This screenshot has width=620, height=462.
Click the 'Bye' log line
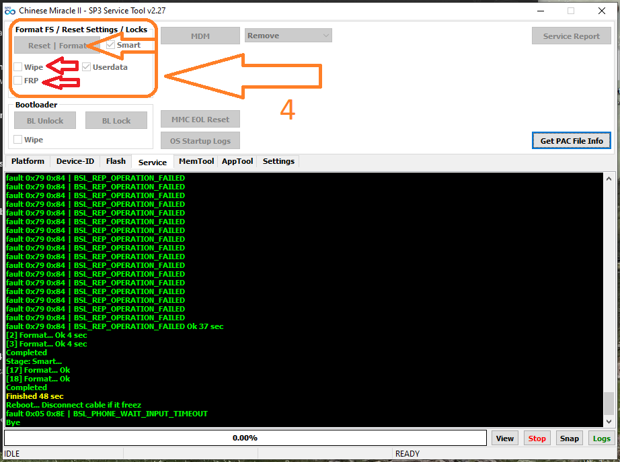13,422
